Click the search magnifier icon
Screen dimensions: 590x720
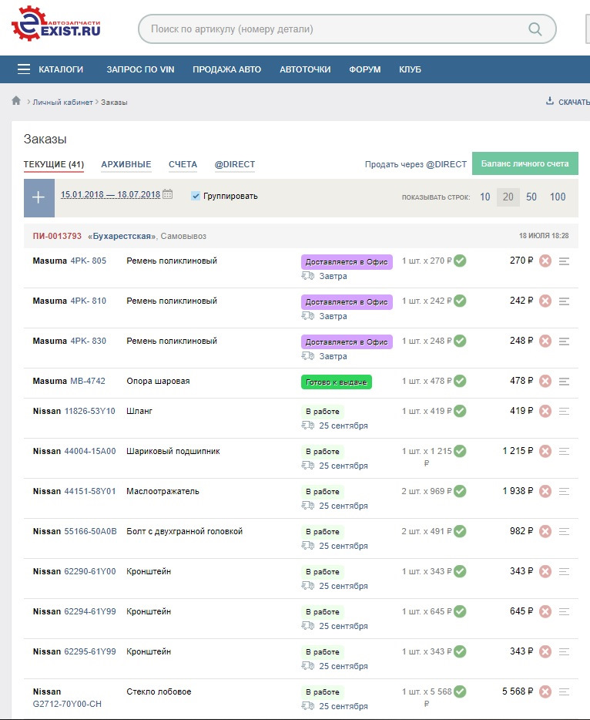click(x=535, y=29)
